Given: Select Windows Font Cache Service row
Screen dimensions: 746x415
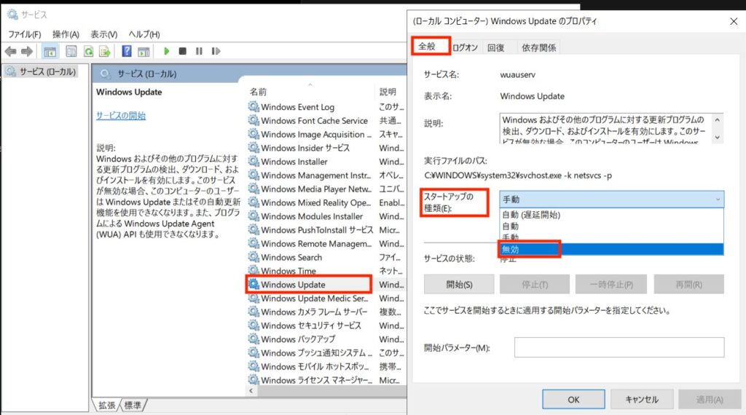Looking at the screenshot, I should click(x=326, y=121).
